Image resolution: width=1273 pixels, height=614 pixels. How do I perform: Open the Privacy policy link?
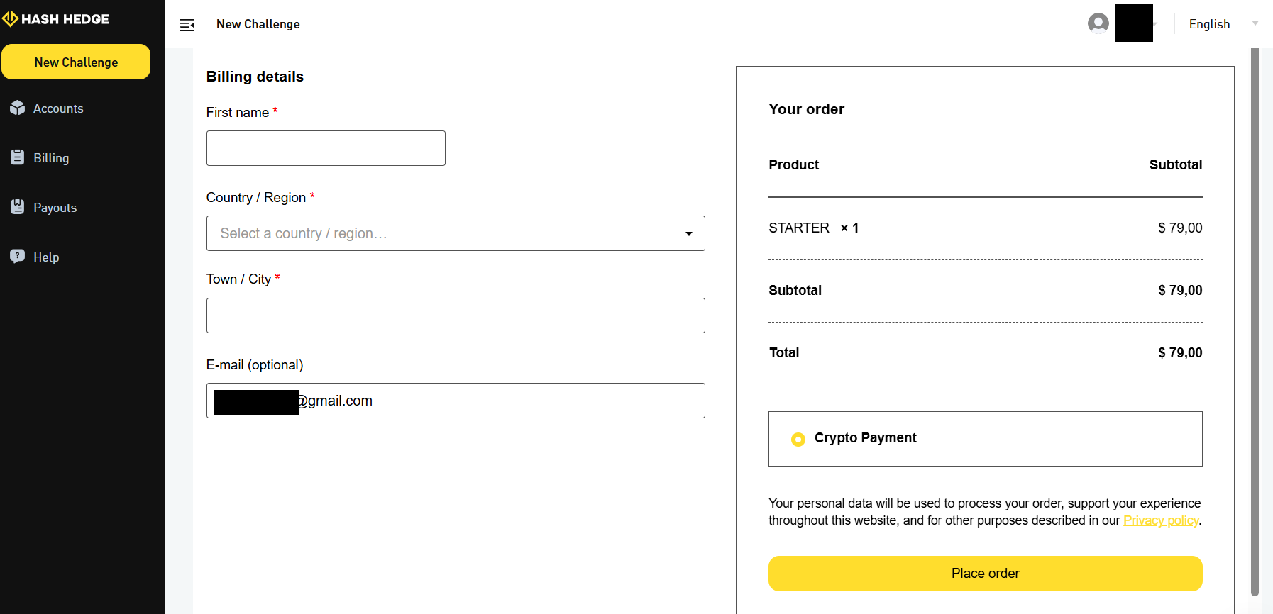click(1161, 520)
